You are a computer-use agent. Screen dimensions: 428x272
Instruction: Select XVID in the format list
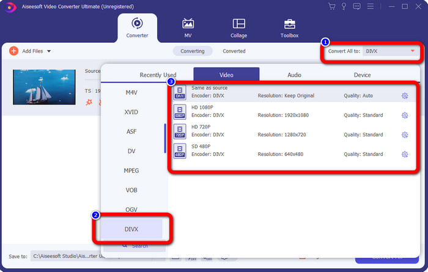pos(131,112)
